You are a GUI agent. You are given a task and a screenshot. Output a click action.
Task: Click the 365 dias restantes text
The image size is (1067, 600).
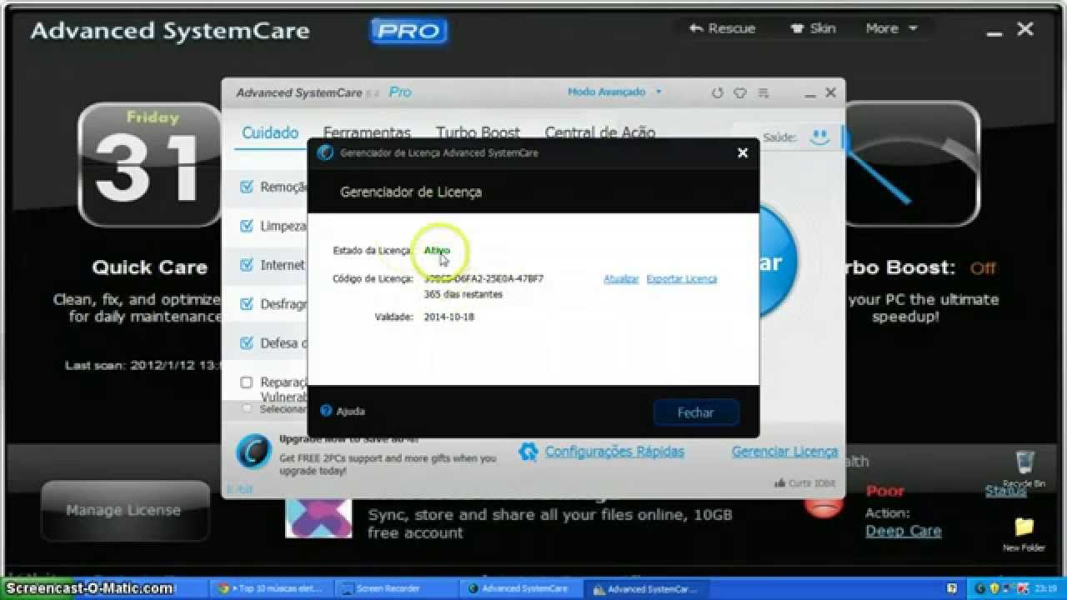[x=463, y=294]
